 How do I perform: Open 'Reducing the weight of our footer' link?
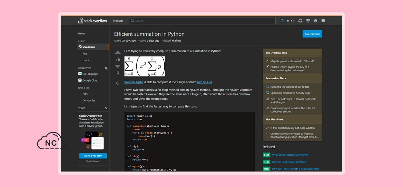tap(290, 87)
